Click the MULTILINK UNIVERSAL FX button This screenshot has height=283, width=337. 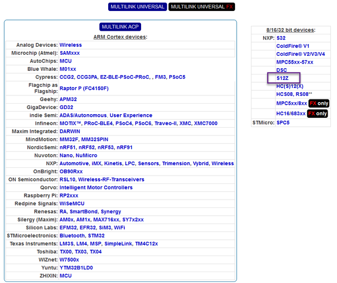click(202, 7)
